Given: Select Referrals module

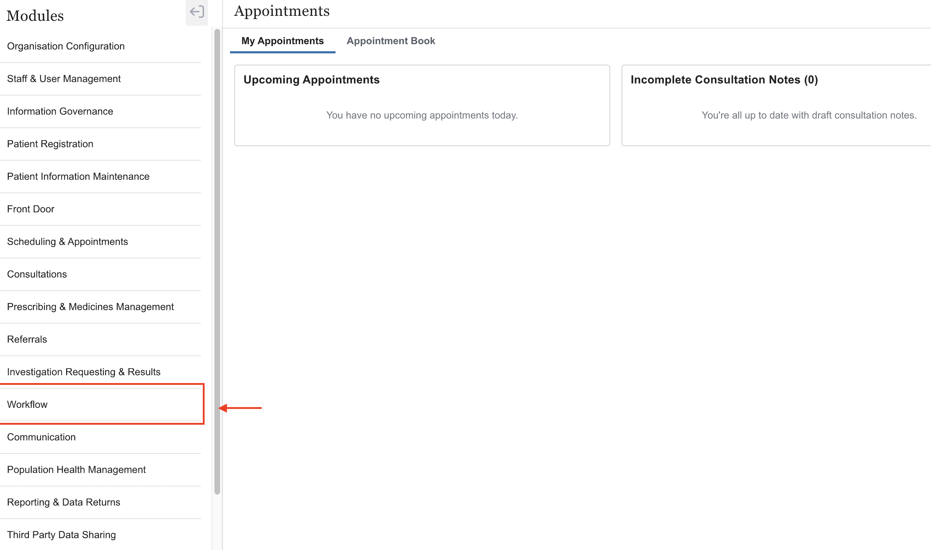Looking at the screenshot, I should point(27,340).
